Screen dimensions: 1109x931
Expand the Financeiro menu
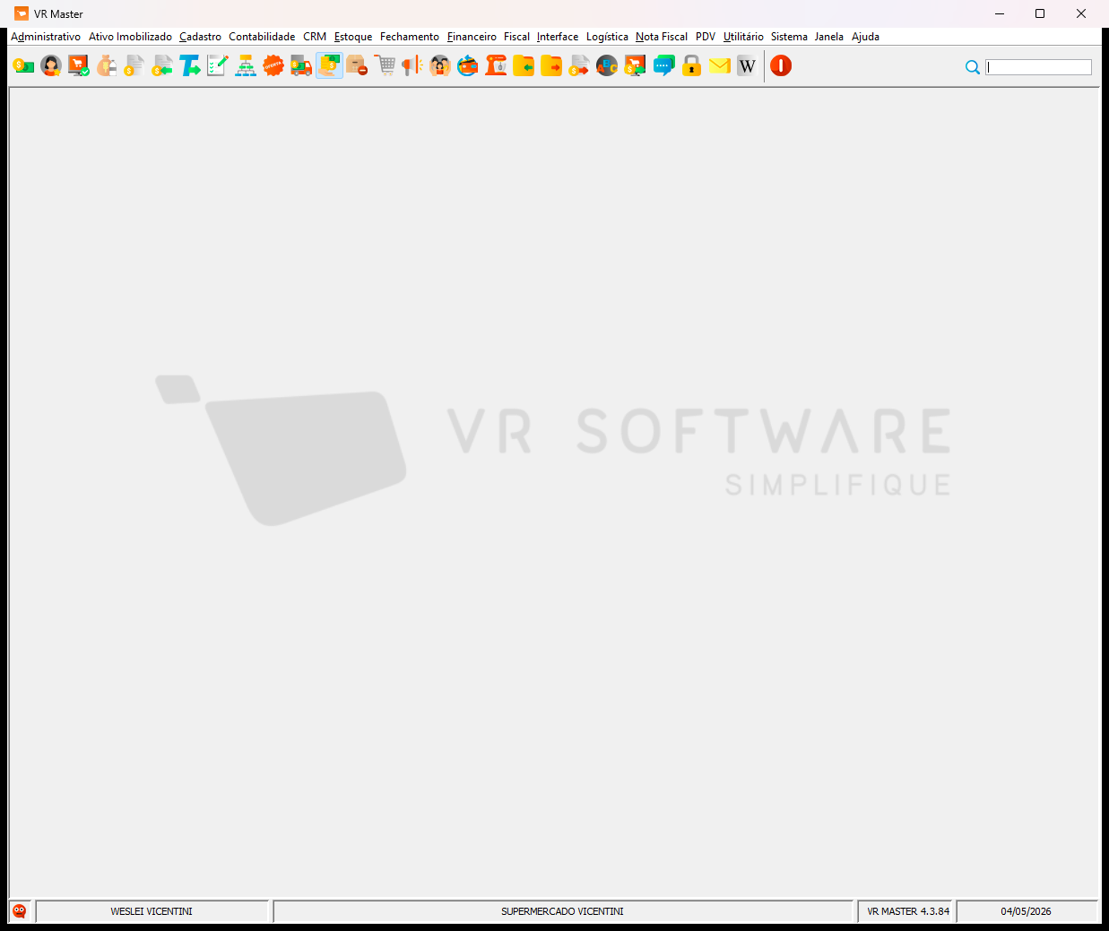[x=472, y=37]
